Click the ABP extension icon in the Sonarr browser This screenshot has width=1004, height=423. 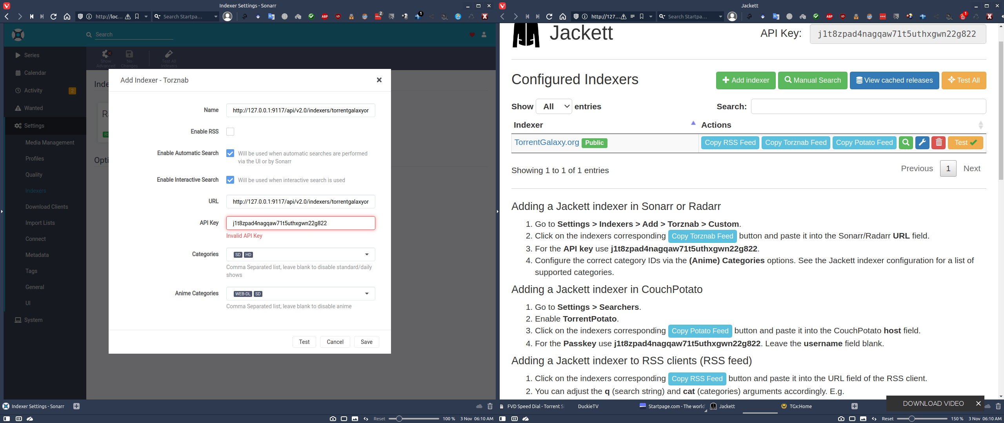[x=325, y=16]
